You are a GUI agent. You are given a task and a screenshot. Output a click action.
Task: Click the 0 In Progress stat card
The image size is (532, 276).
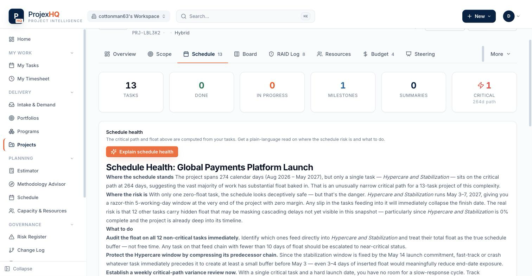pos(272,92)
